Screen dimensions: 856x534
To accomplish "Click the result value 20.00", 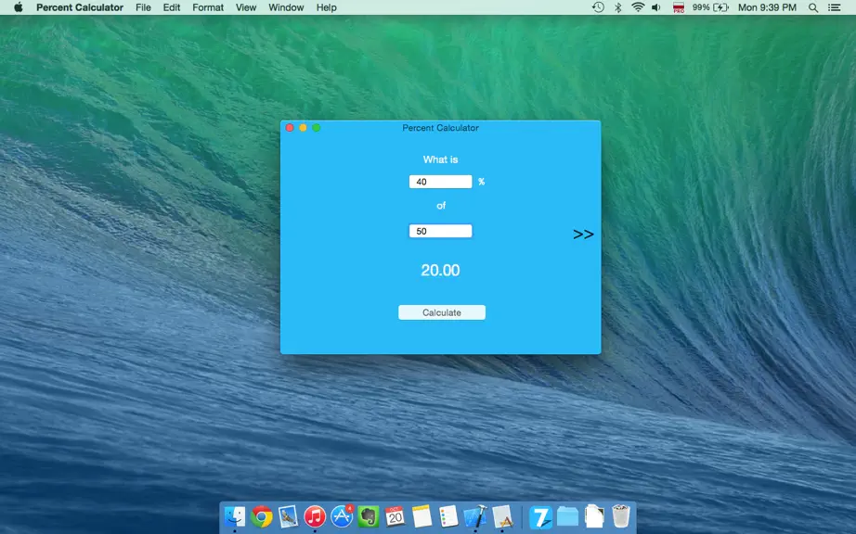I will coord(440,271).
